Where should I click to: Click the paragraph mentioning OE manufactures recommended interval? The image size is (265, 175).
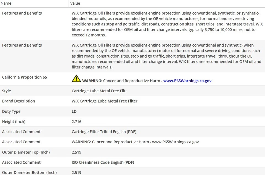coord(166,56)
